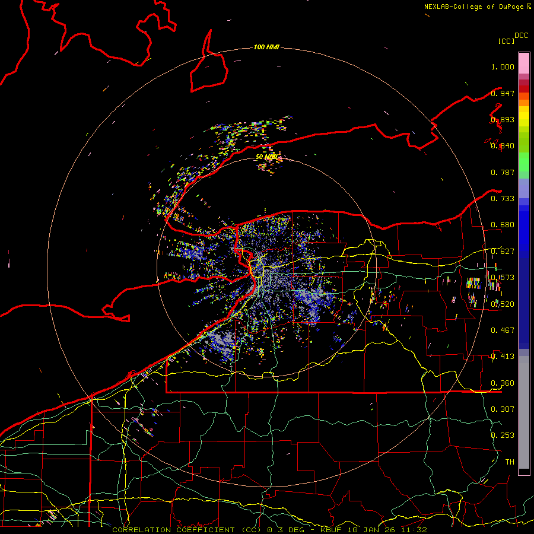
Task: Click the TH threshold label
Action: (x=510, y=462)
